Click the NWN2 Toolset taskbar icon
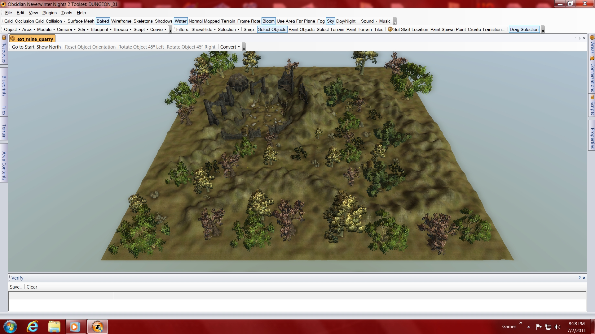 [x=98, y=327]
